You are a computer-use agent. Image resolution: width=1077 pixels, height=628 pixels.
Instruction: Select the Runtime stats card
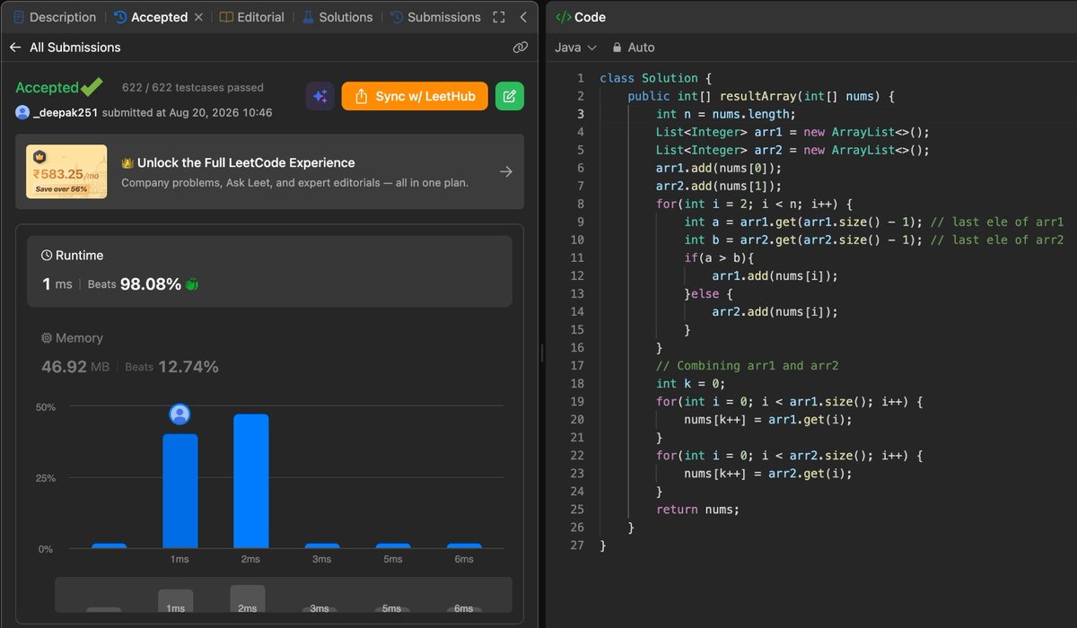coord(269,272)
